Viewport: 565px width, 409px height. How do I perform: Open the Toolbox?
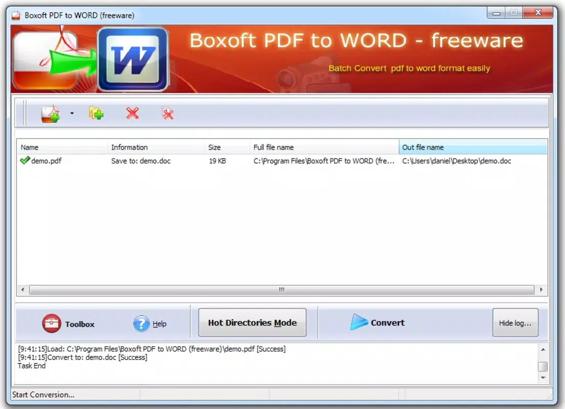click(x=69, y=324)
